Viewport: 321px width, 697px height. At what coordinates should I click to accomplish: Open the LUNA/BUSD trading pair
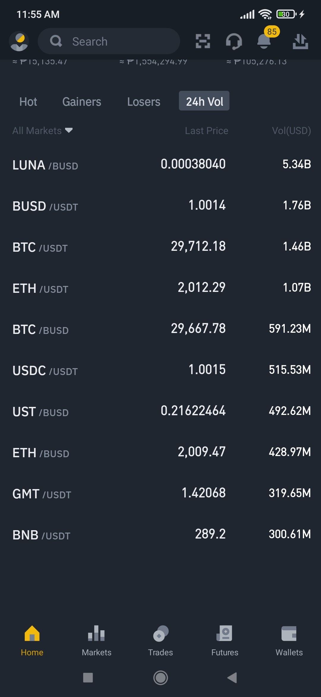160,164
